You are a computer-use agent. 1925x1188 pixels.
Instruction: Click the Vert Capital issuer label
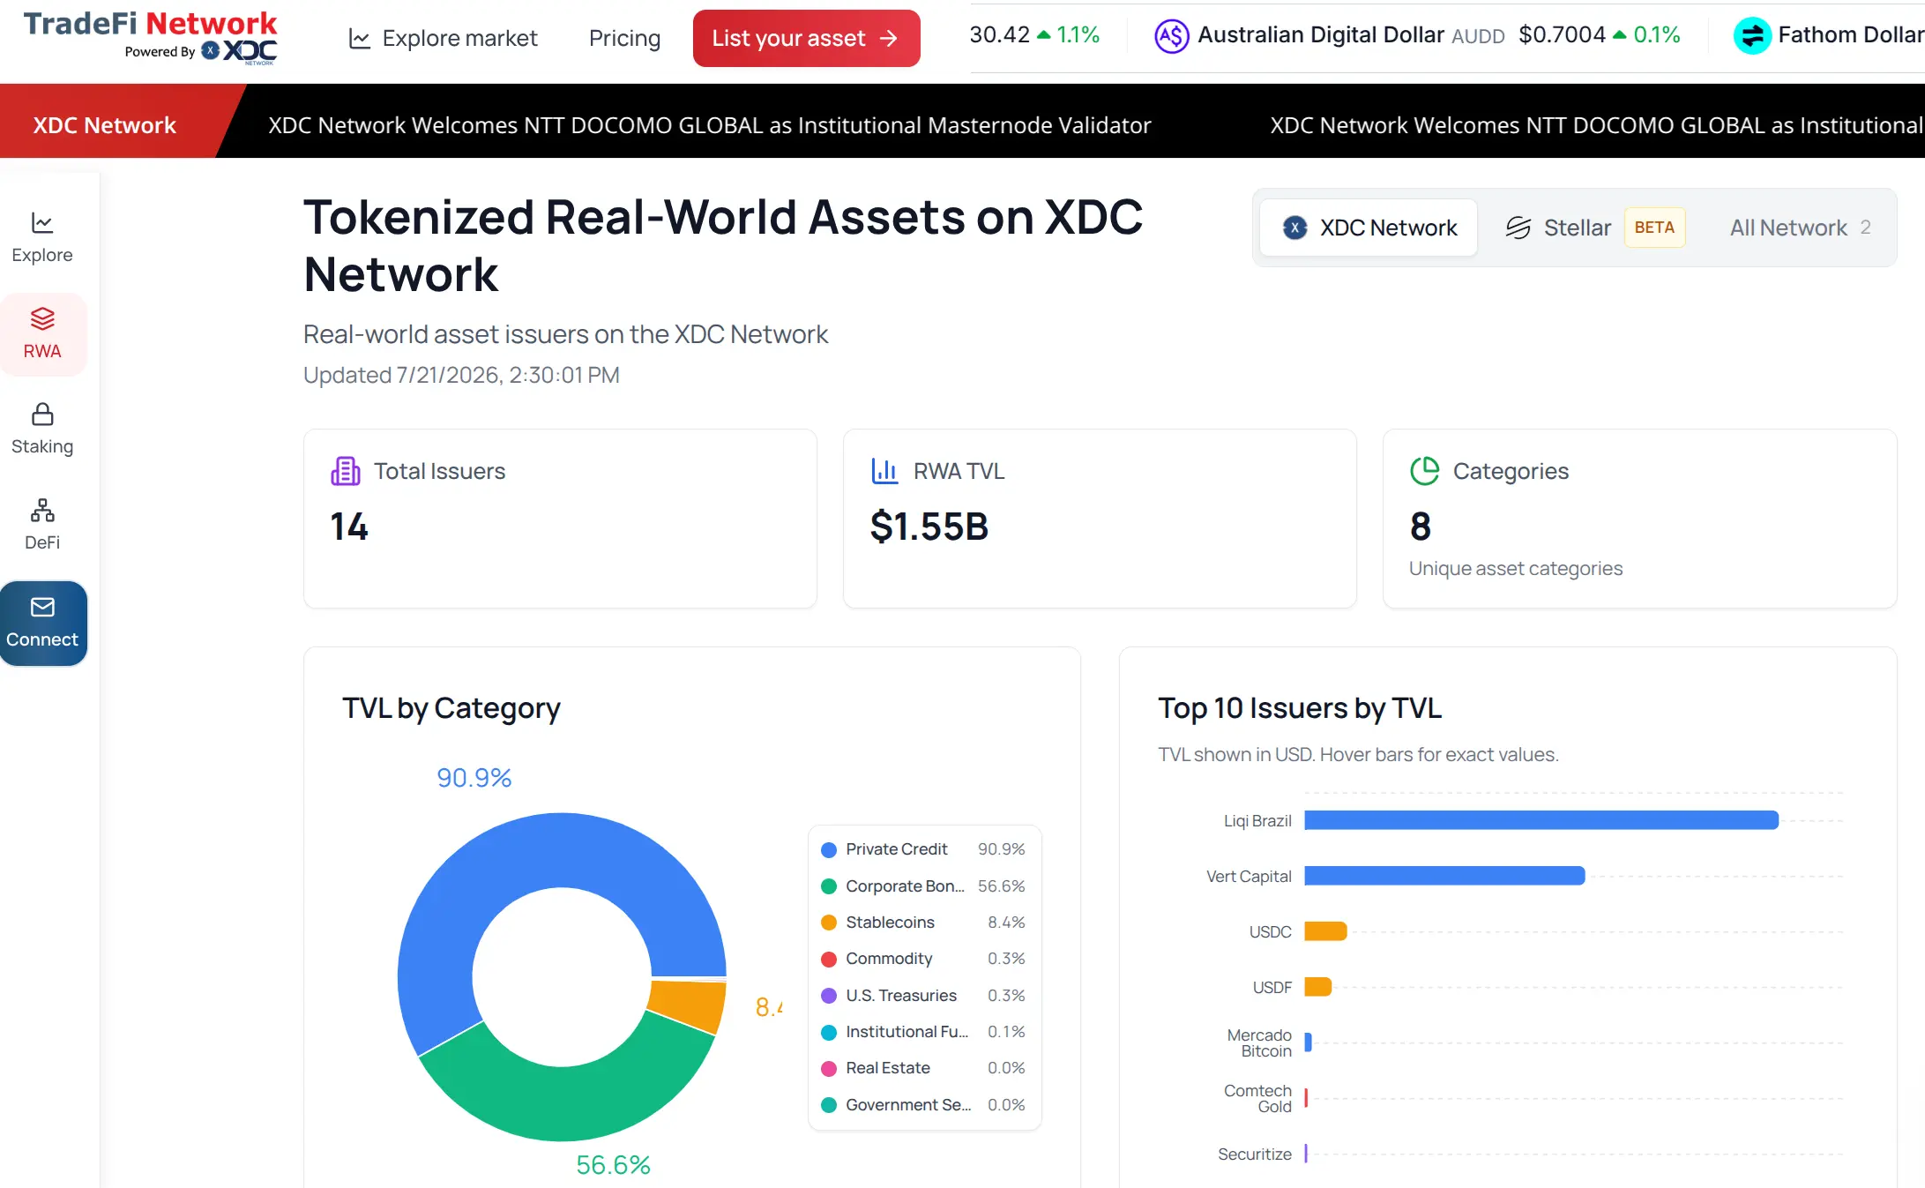pyautogui.click(x=1249, y=877)
